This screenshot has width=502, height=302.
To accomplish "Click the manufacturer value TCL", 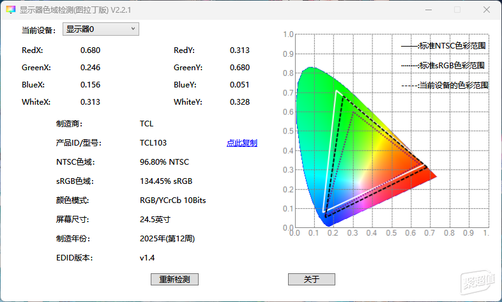I will 146,124.
